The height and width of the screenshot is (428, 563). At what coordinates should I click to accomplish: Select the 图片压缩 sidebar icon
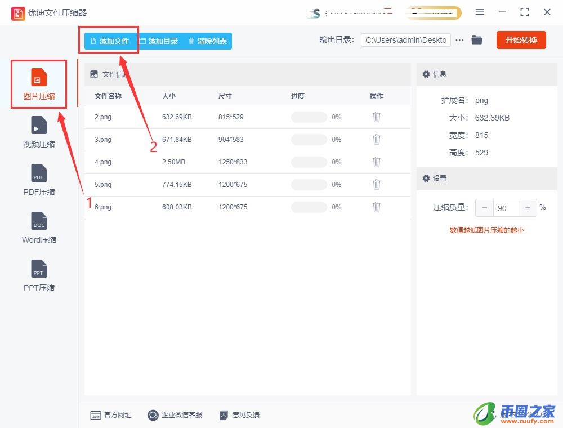pos(38,83)
